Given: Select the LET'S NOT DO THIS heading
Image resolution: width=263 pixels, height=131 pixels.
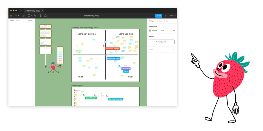Looking at the screenshot, I should tap(87, 34).
